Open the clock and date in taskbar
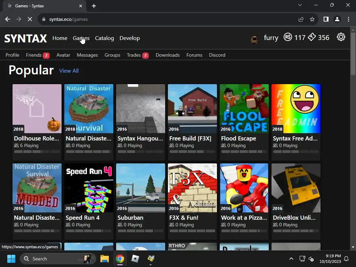356x267 pixels. [x=330, y=259]
